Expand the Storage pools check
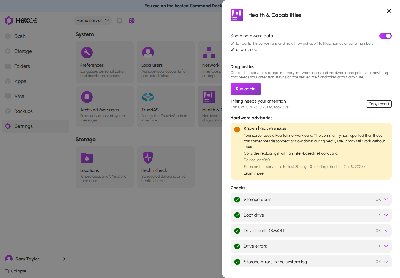 (x=311, y=200)
